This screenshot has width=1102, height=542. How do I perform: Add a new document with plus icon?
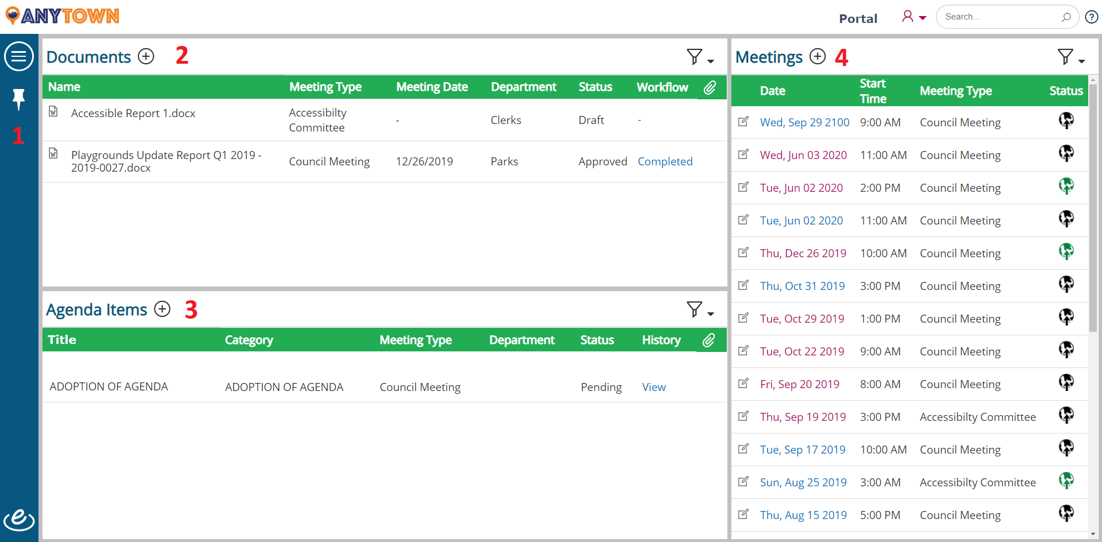pos(147,56)
